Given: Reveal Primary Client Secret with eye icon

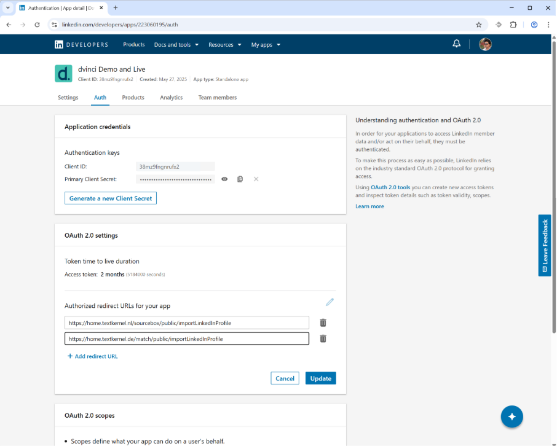Looking at the screenshot, I should tap(224, 179).
